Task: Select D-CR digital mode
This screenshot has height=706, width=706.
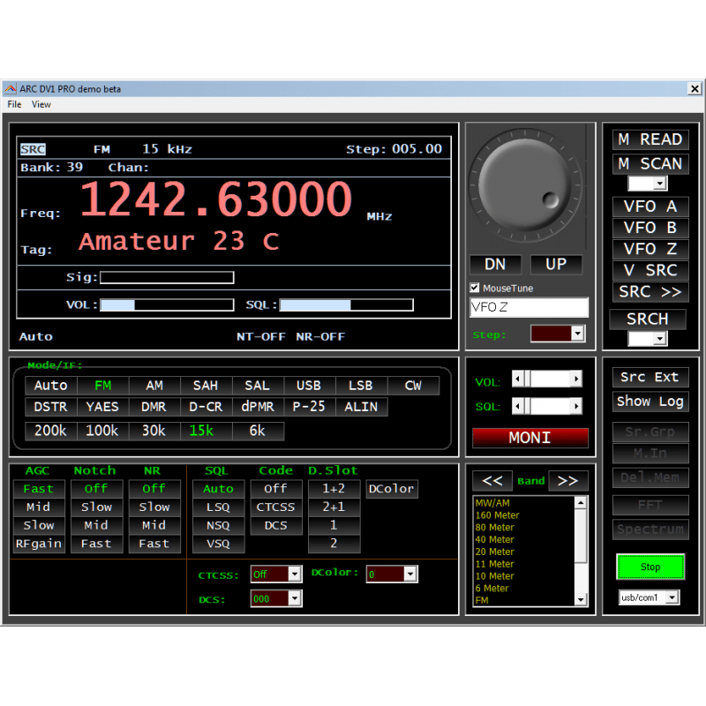Action: click(x=206, y=407)
